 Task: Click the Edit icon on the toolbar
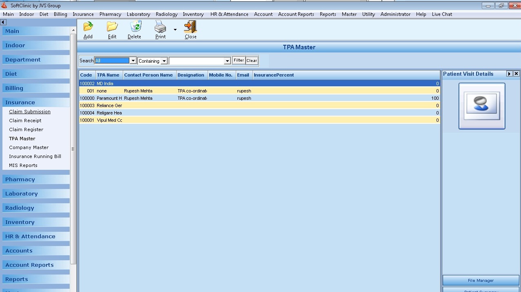pos(112,27)
